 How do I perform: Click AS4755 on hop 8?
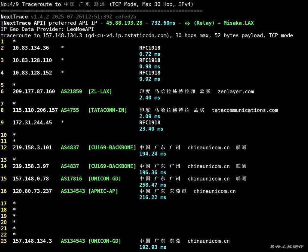70,110
